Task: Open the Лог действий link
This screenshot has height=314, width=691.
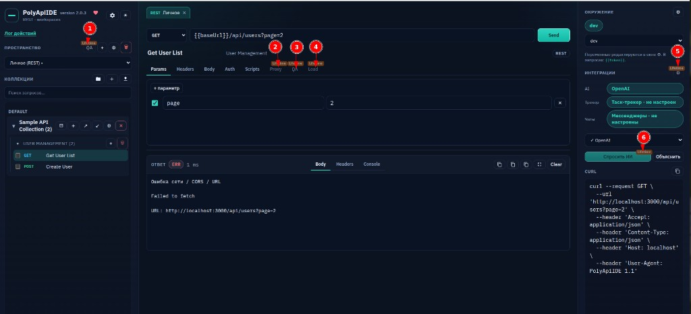Action: coord(20,33)
